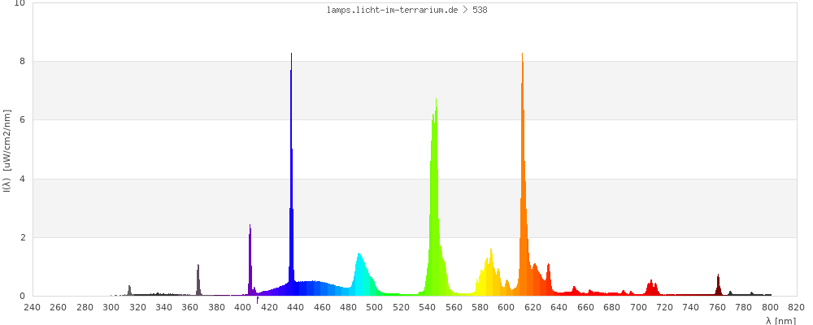Click the y-axis tick value 0
This screenshot has width=813, height=325.
(x=22, y=296)
